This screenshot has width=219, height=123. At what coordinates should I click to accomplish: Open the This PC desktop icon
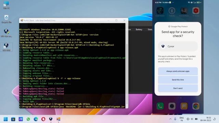6,5
